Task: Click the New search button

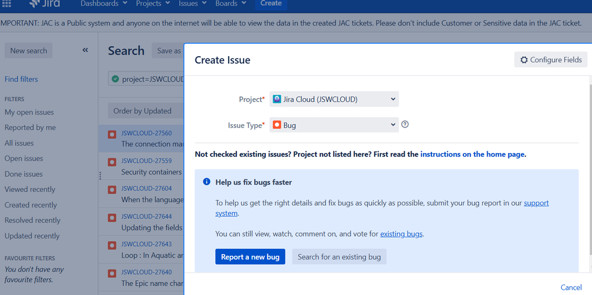Action: 28,50
